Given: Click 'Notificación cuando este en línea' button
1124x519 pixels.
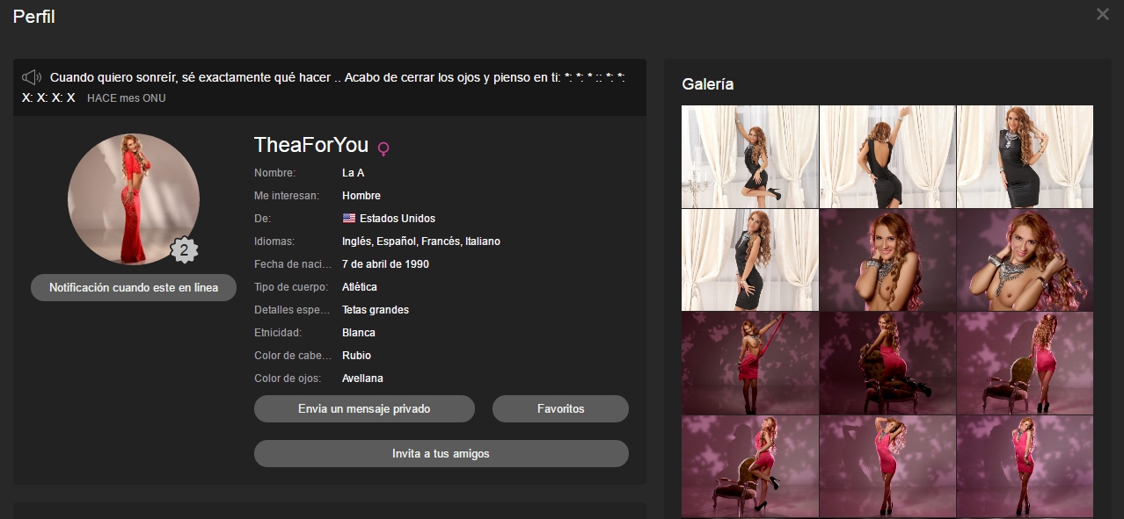Looking at the screenshot, I should (134, 287).
